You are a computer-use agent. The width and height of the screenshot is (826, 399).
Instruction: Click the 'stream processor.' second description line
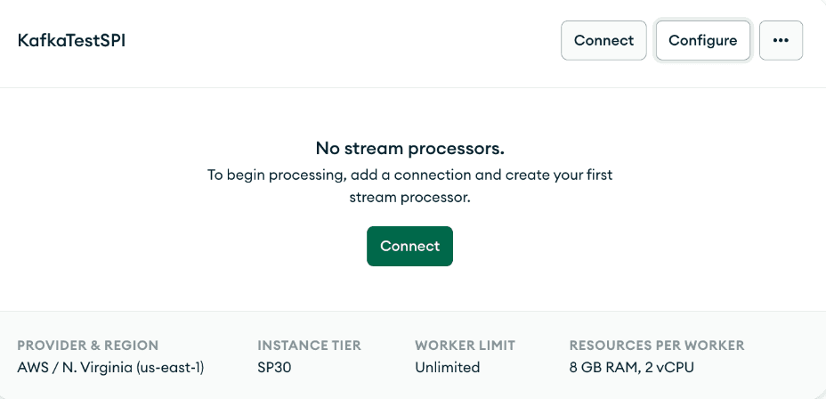[409, 198]
